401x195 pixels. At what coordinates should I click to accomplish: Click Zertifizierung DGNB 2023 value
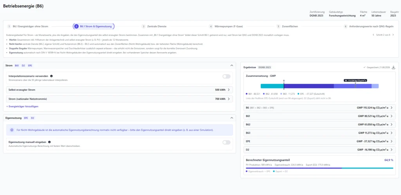[x=316, y=16]
